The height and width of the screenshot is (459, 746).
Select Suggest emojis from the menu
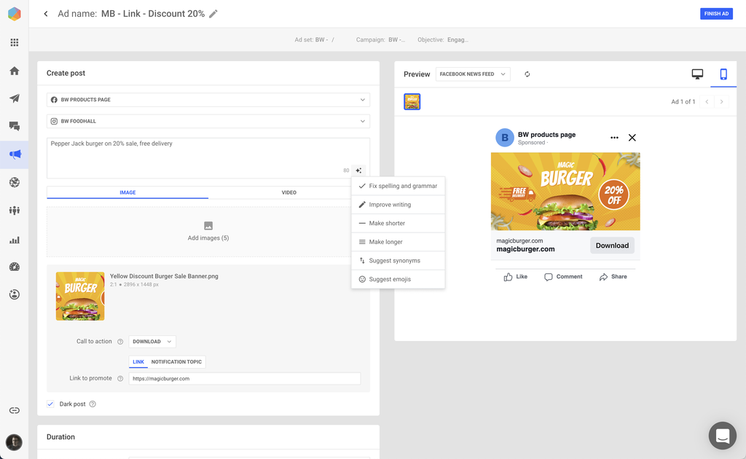390,279
